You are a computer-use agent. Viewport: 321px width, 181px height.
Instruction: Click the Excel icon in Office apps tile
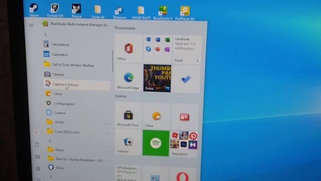click(x=167, y=40)
